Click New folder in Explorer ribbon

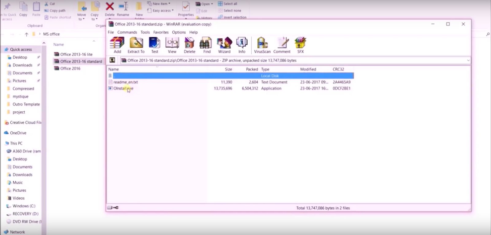click(139, 10)
